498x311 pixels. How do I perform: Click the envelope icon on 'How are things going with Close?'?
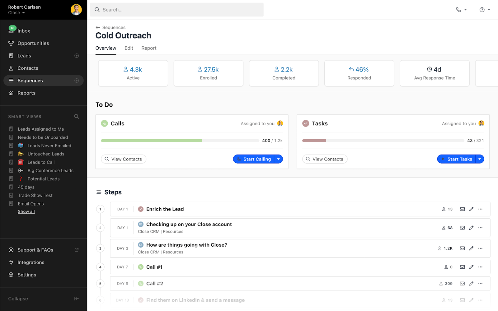pyautogui.click(x=462, y=248)
